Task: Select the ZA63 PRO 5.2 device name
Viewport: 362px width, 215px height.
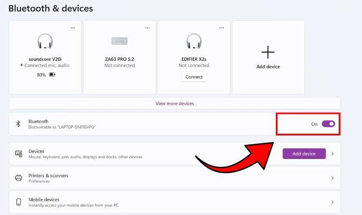Action: pyautogui.click(x=119, y=59)
